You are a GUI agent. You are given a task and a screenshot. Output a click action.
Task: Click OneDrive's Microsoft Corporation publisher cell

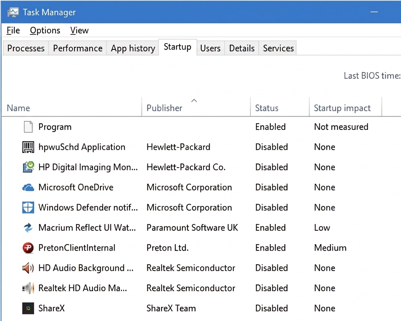coord(189,188)
